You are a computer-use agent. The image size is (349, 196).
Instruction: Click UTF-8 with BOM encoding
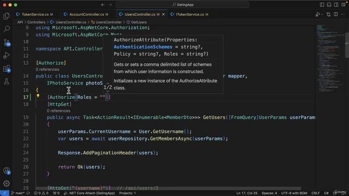point(294,193)
